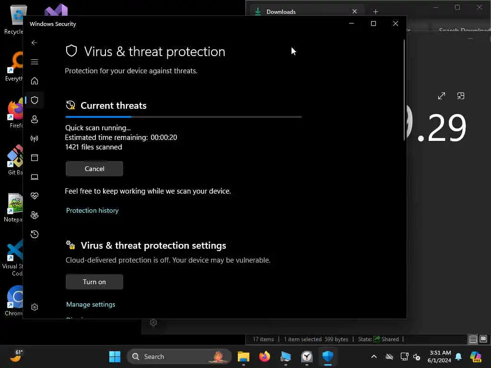Cancel the running quick scan
This screenshot has height=368, width=491.
click(x=94, y=169)
